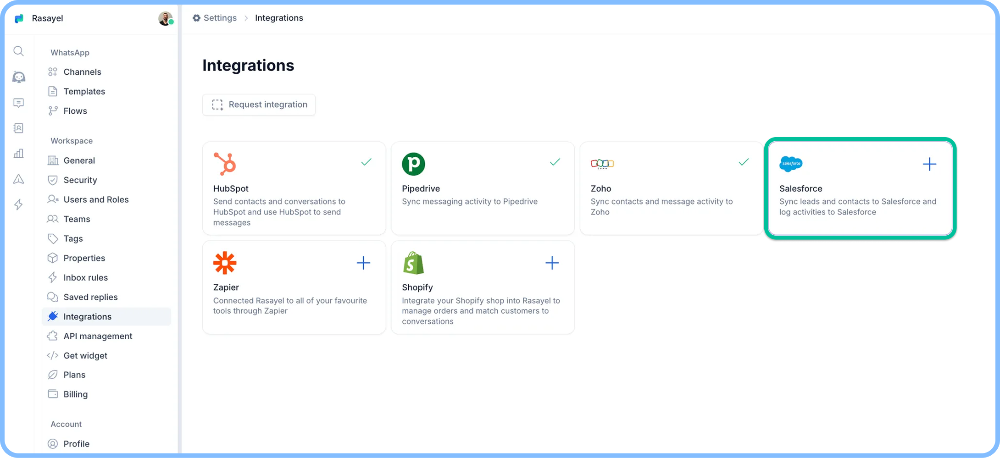Viewport: 1000px width, 458px height.
Task: Add the Salesforce integration with the plus icon
Action: pos(929,164)
